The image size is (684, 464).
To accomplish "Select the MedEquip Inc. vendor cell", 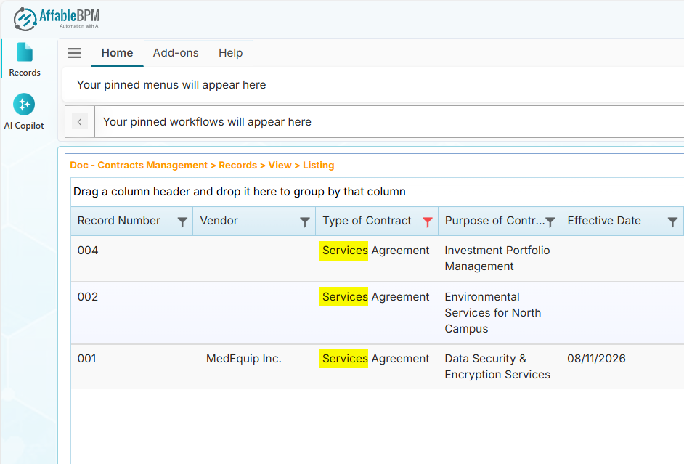I will 244,359.
